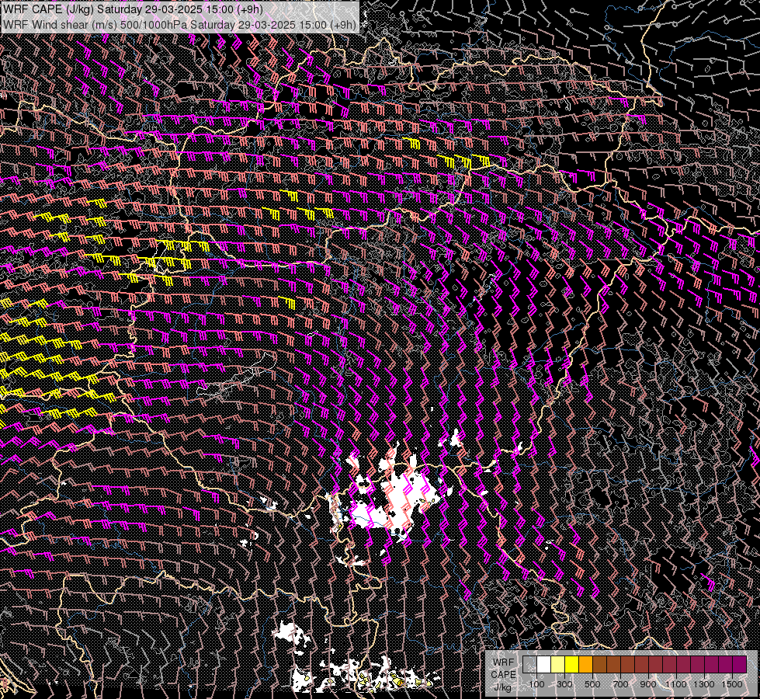Click the pale yellow legend swatch before 300

pos(558,664)
